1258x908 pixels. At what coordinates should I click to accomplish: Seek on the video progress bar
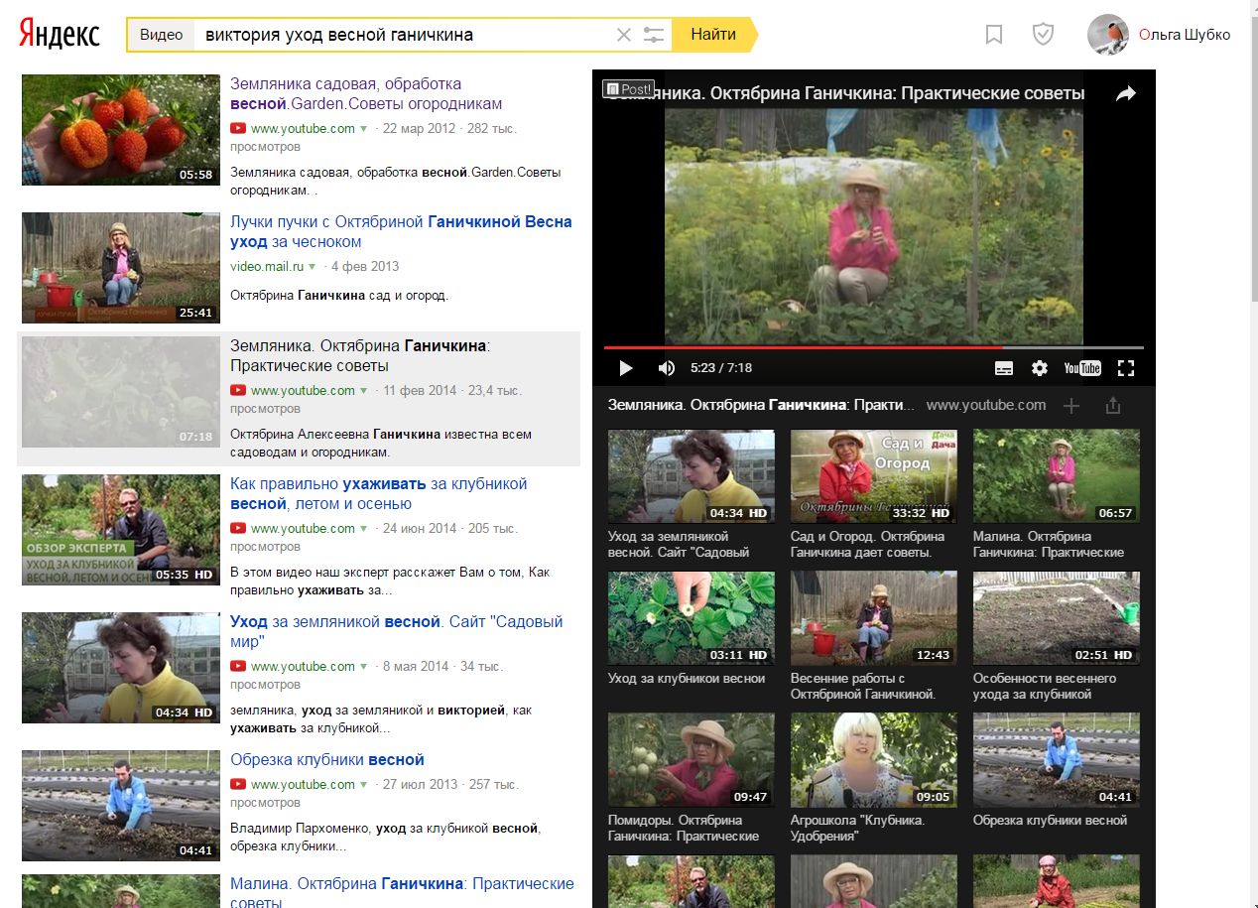pos(874,347)
